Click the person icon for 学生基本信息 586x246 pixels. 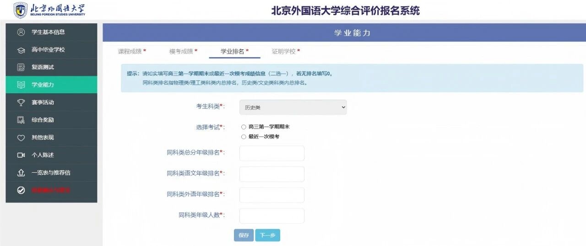pos(21,32)
